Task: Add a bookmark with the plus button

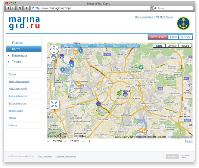Action: (x=26, y=8)
